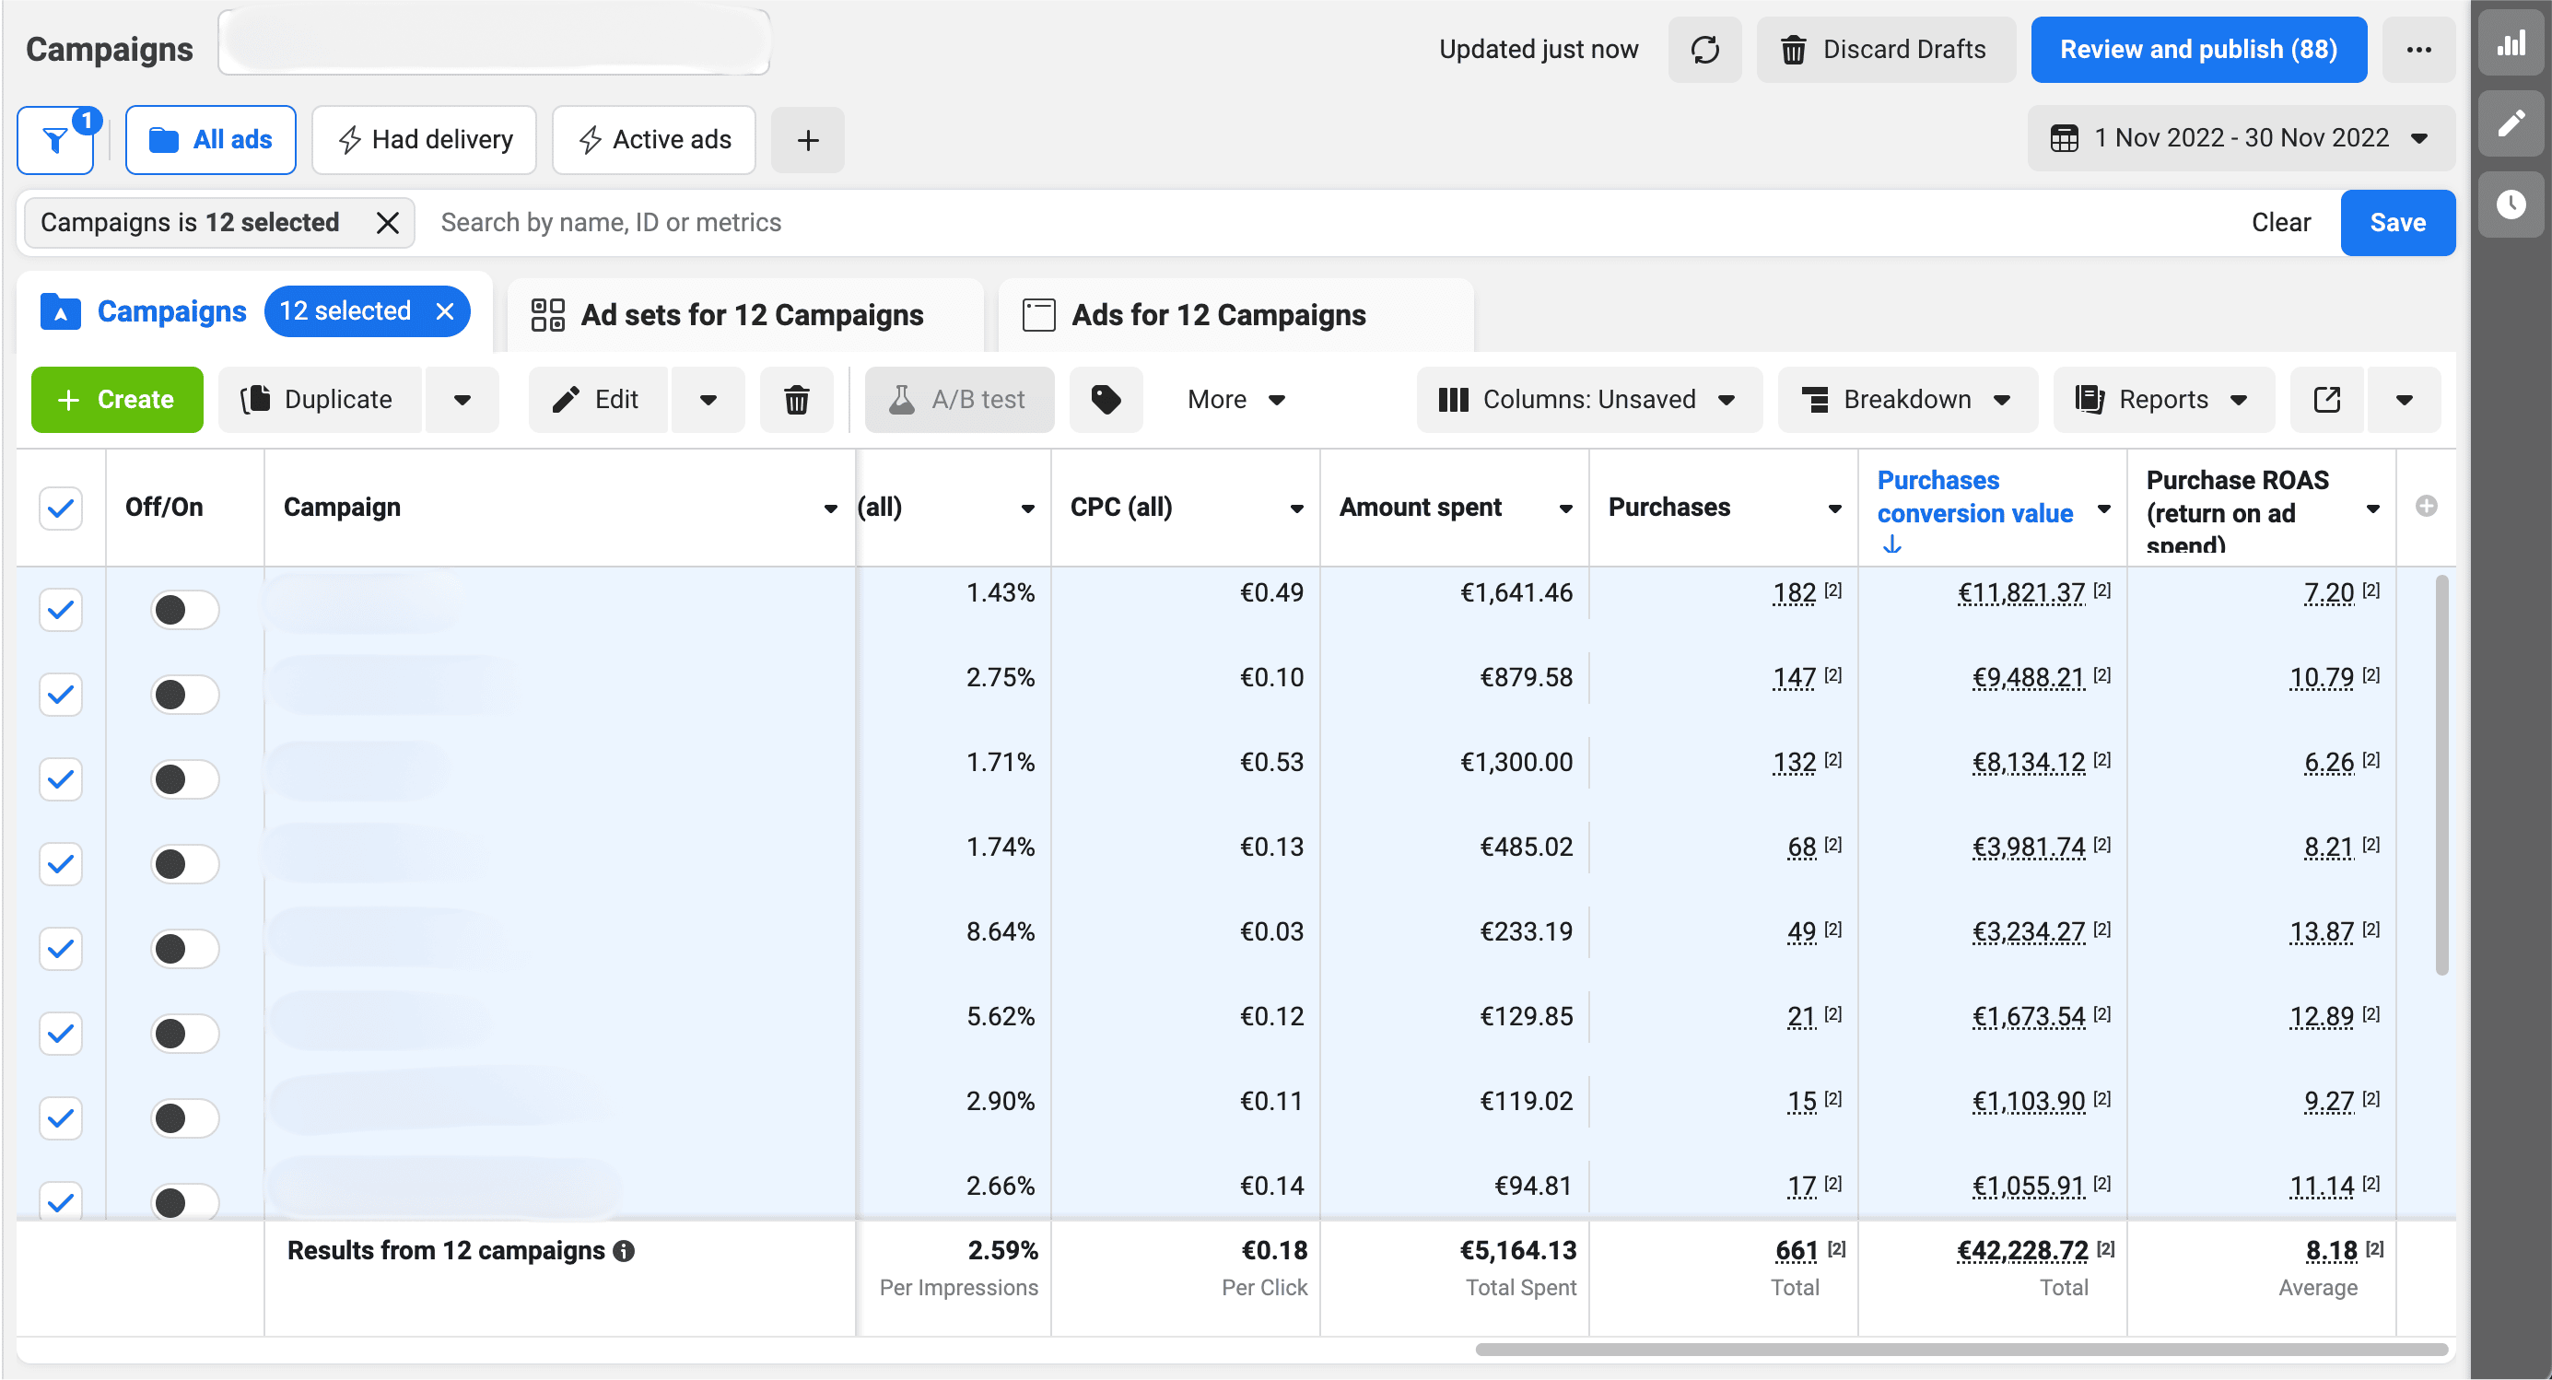Uncheck the checkbox for €879.58 campaign row

click(61, 694)
